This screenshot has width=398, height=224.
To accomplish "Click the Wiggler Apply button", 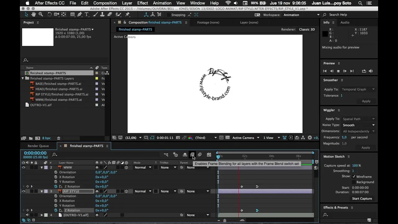I will tap(366, 148).
